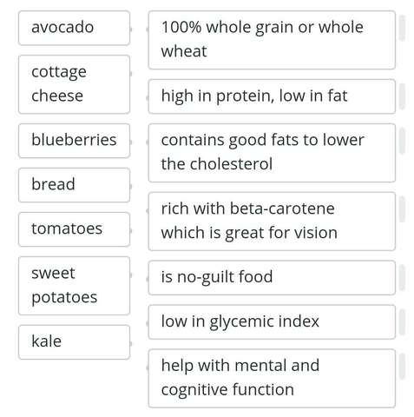Select 'is no-guilt food' definition
414x417 pixels.
[272, 278]
